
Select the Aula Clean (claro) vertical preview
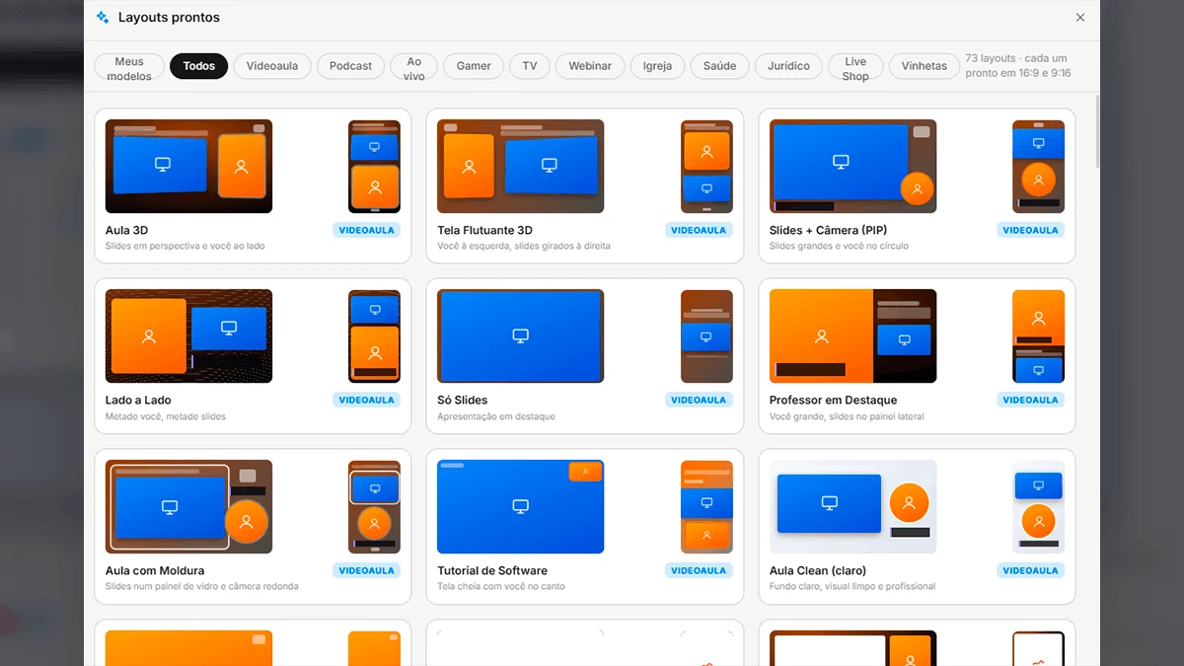coord(1038,507)
